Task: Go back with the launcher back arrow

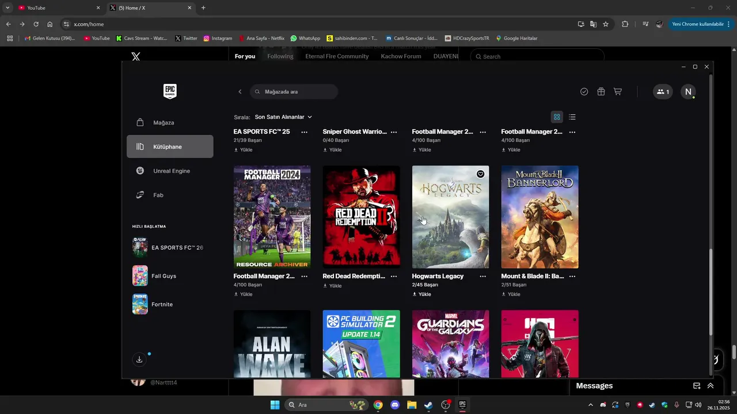Action: [240, 91]
